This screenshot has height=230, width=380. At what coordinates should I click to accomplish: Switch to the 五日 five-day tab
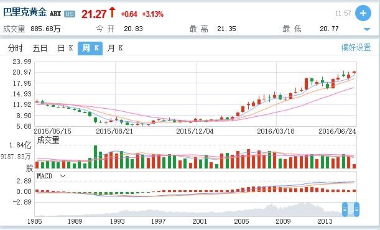tap(40, 48)
